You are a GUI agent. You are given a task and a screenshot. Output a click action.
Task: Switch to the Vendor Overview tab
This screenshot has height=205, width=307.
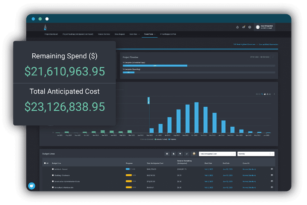coord(104,34)
